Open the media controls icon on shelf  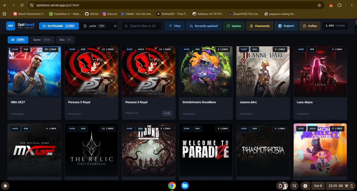click(294, 186)
